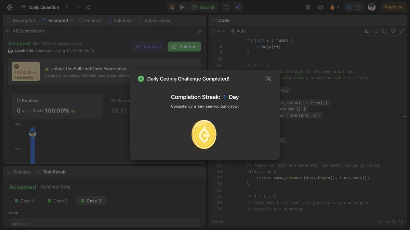Open the profile avatar menu
Screen dimensions: 410x230
[x=372, y=7]
